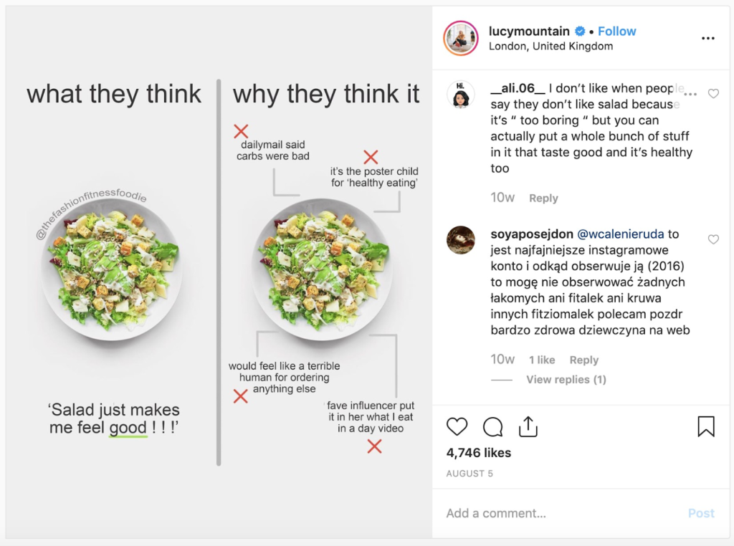This screenshot has width=734, height=546.
Task: Share the post using the upload arrow icon
Action: (528, 426)
